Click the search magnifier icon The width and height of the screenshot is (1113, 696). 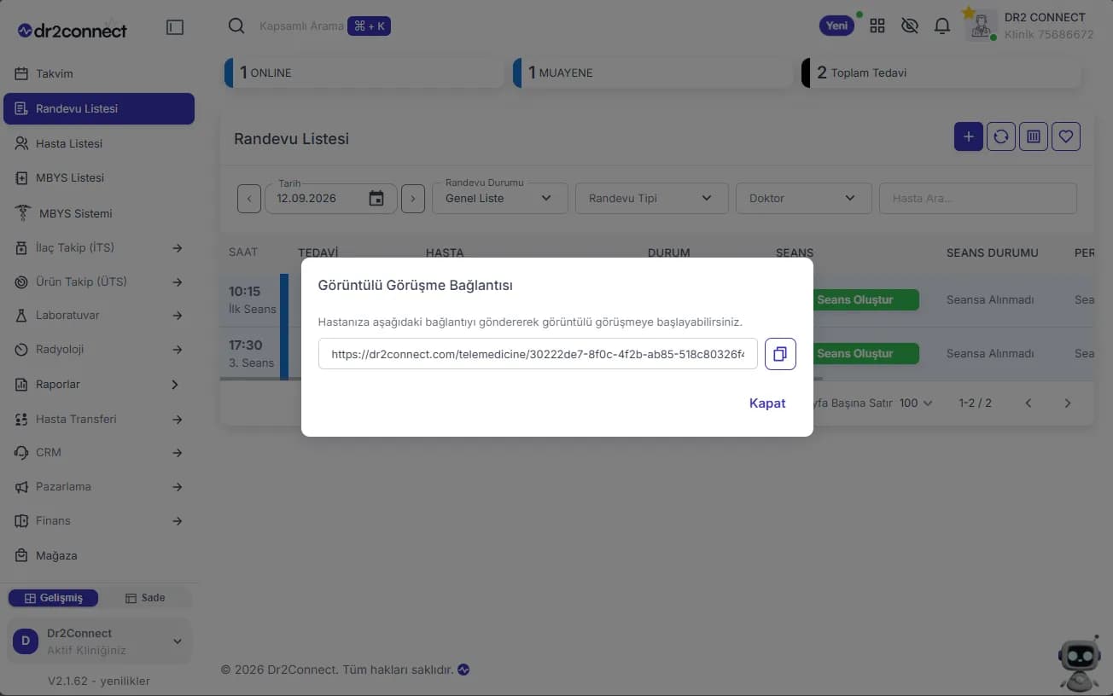pos(236,26)
